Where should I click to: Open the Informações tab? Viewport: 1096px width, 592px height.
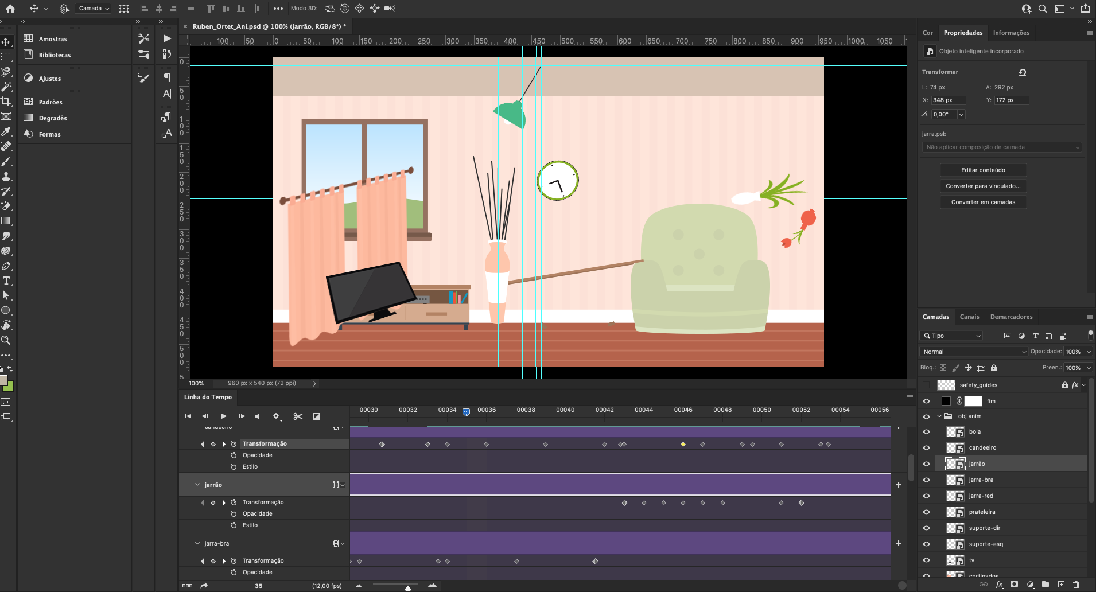(1011, 33)
